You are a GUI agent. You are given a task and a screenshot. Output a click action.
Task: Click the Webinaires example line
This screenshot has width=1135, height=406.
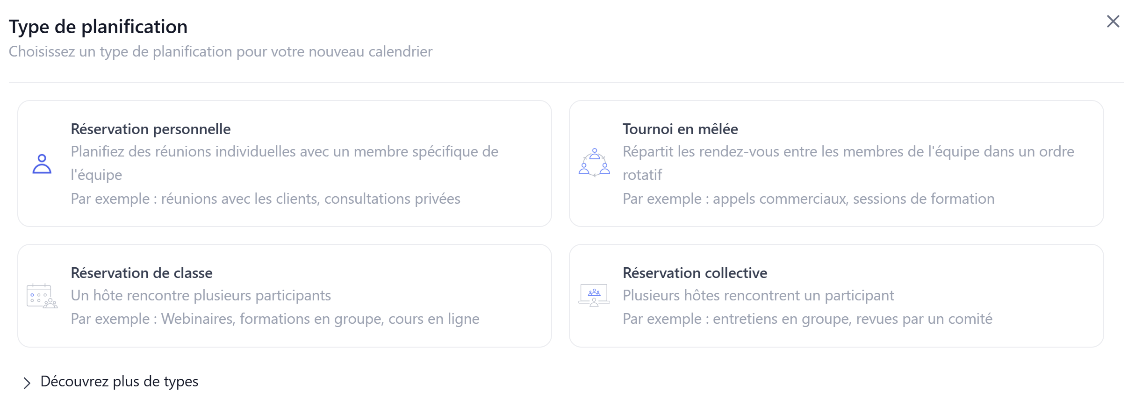275,319
